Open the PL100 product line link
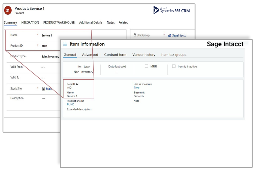This screenshot has height=170, width=255. click(71, 105)
